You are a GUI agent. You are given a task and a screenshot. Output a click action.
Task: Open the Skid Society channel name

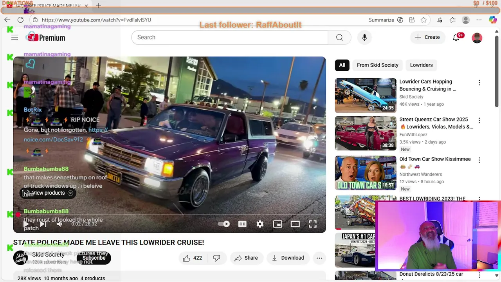pos(48,255)
